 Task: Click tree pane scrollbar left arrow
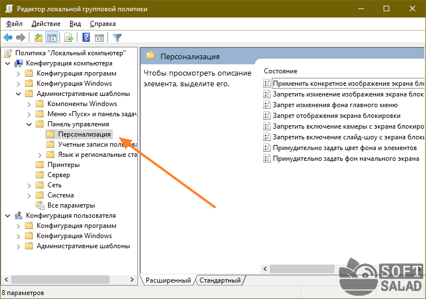pos(7,279)
